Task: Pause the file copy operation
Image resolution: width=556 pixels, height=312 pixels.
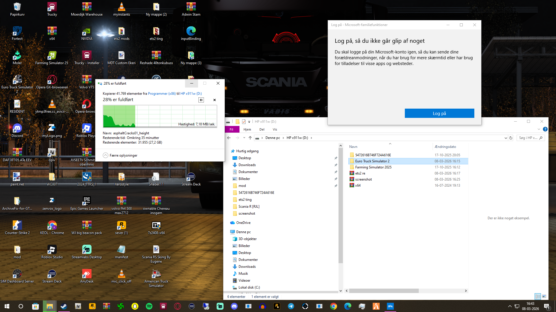Action: pyautogui.click(x=201, y=100)
